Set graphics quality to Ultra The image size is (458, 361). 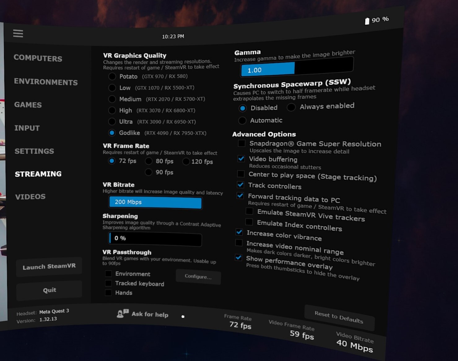pos(112,121)
